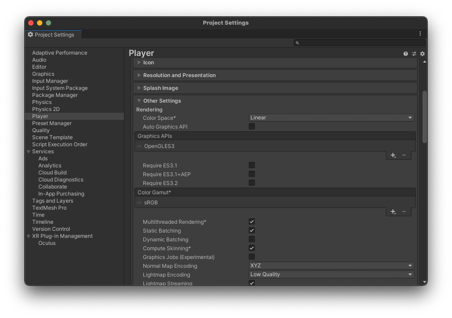Open the Player help documentation icon
Viewport: 452px width, 318px height.
405,54
